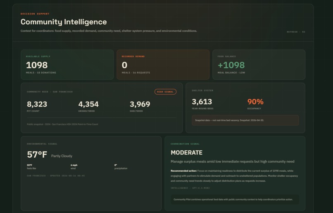Viewport: 333px width, 213px height.
Task: Select the 3,969 sheltered value
Action: (140, 104)
